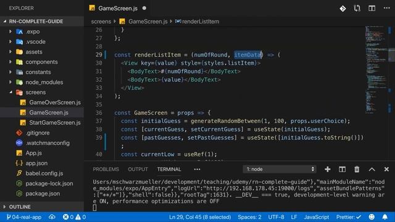Viewport: 395px width, 222px height.
Task: Click 'renderListItem' breadcrumb symbol
Action: (x=201, y=22)
